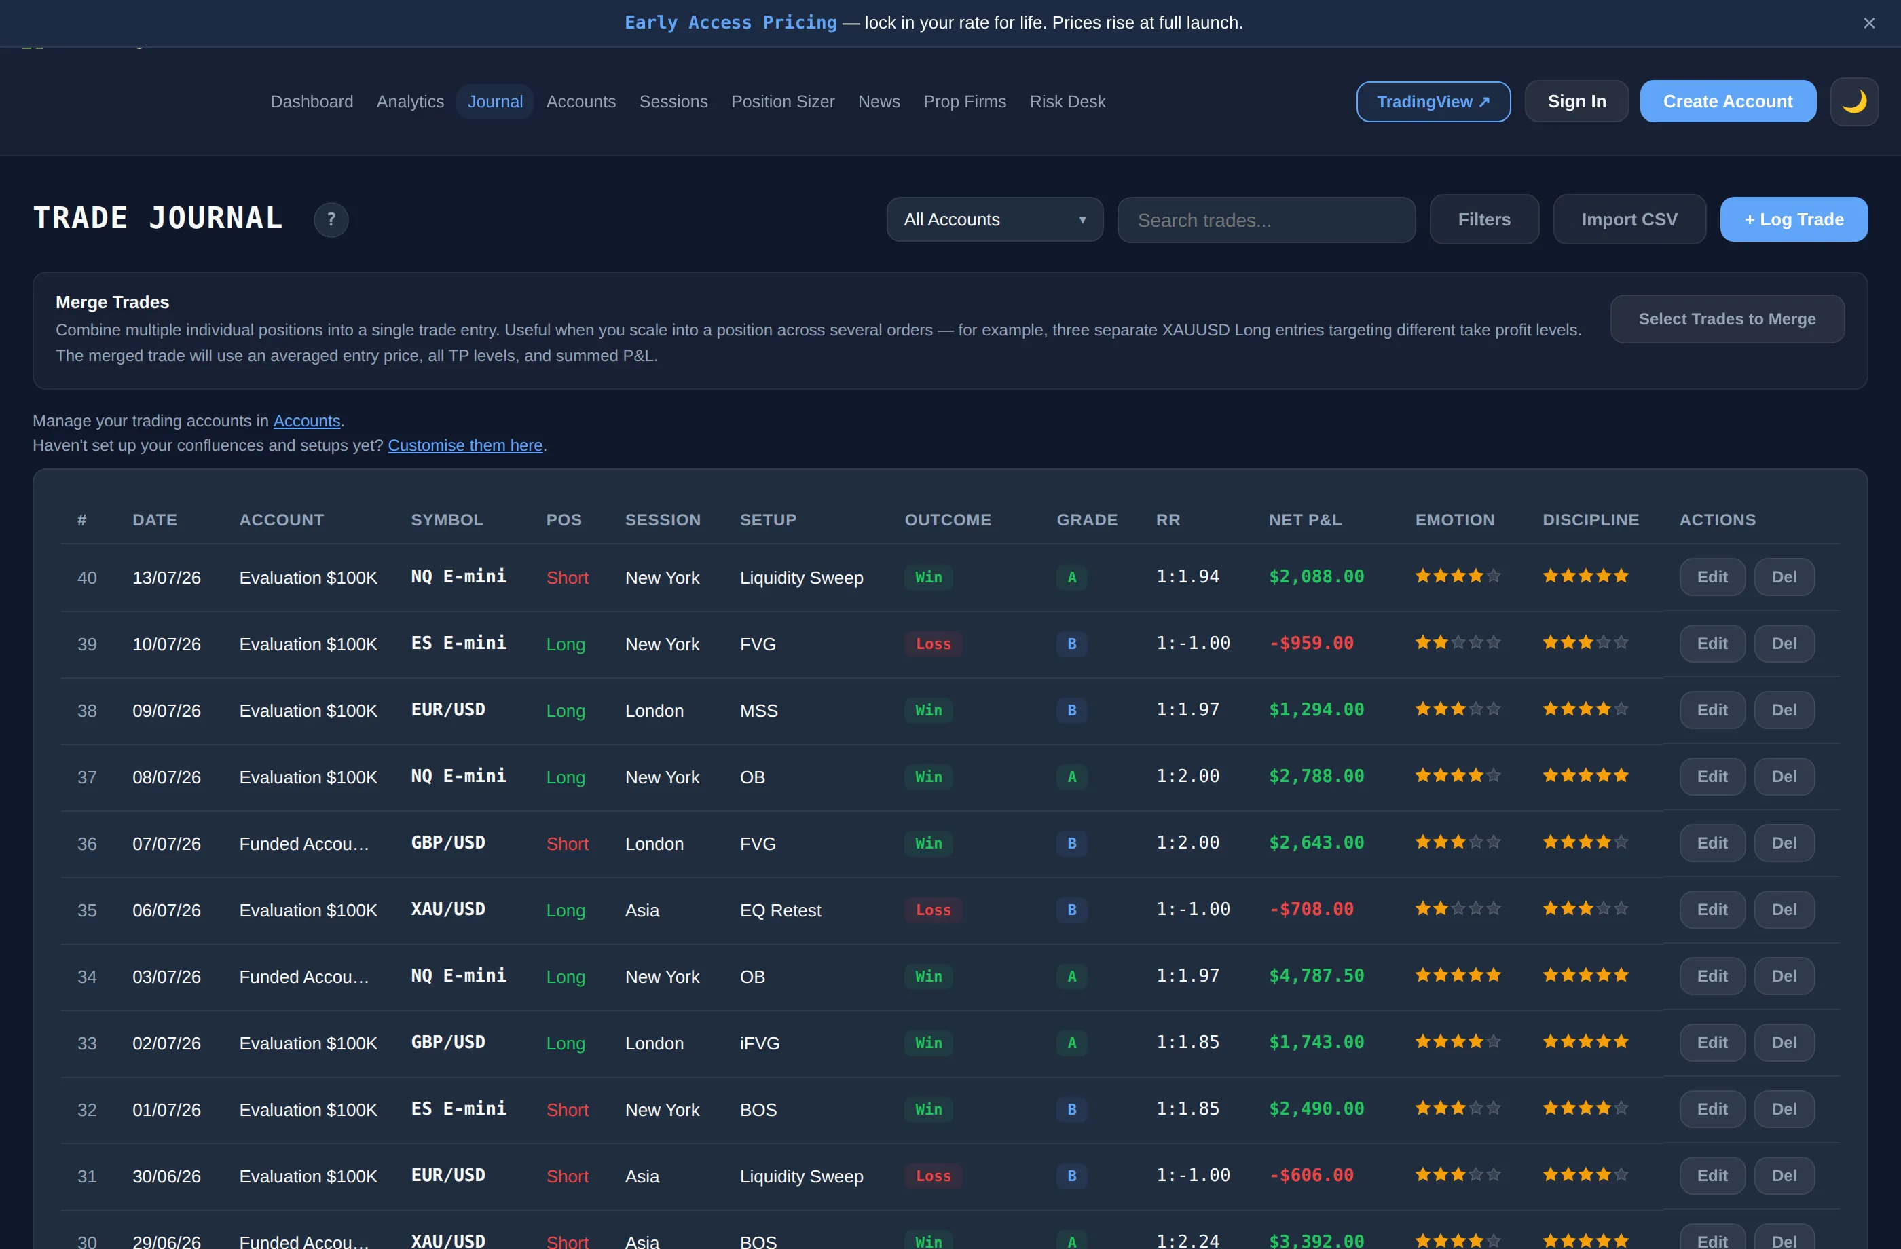Edit trade 34 from 03/07/26
Viewport: 1901px width, 1249px height.
coord(1712,976)
